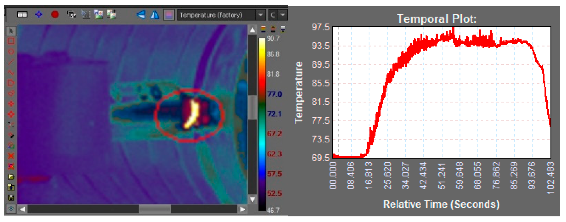This screenshot has width=566, height=222.
Task: Click the floppy disk save icon
Action: tap(11, 198)
